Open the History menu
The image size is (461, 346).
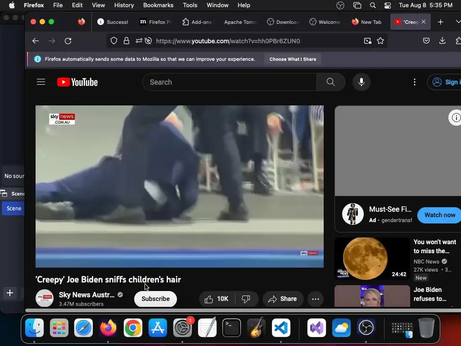point(124,5)
